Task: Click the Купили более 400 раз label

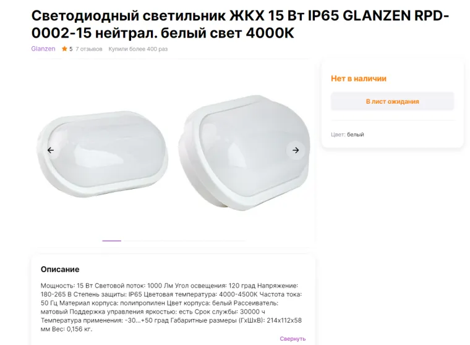Action: click(138, 49)
